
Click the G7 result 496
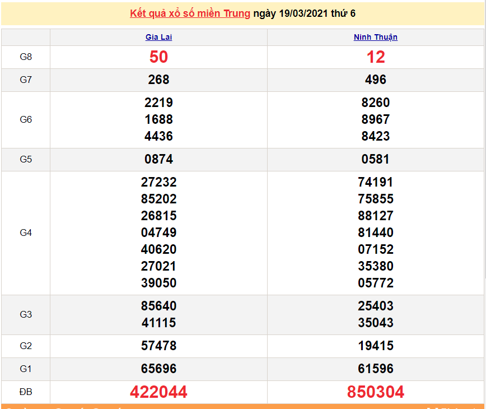375,80
